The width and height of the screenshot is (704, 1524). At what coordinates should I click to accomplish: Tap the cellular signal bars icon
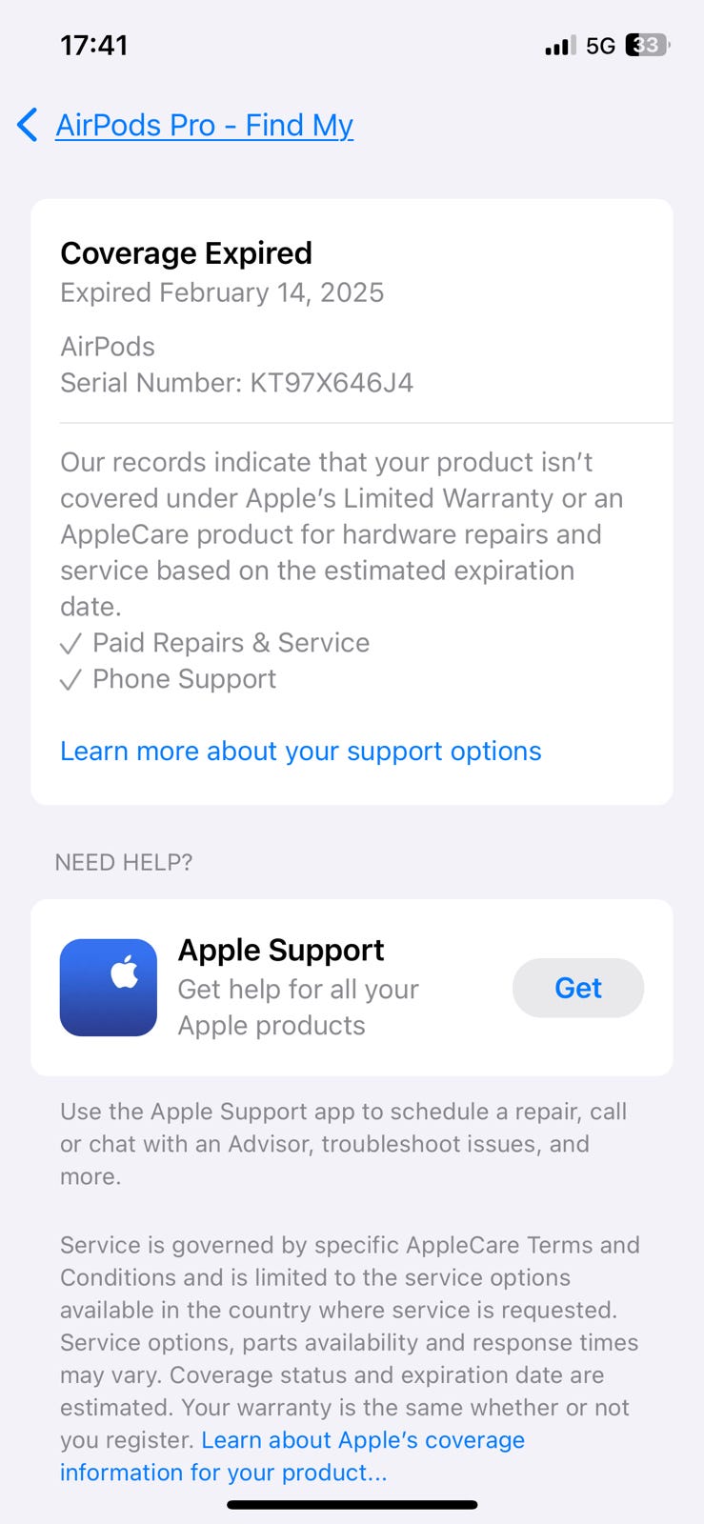(560, 45)
